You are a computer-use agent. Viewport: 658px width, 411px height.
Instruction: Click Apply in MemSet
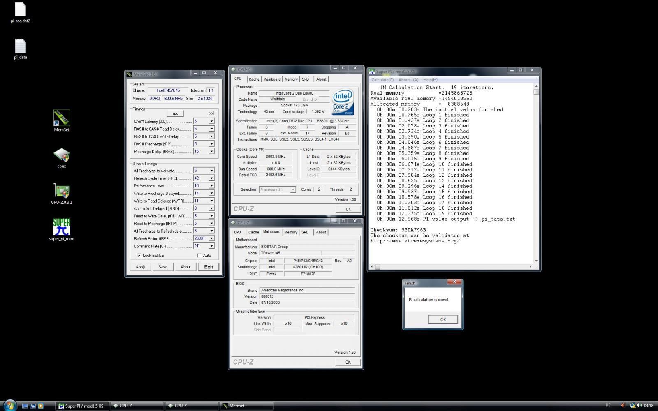[x=141, y=267]
